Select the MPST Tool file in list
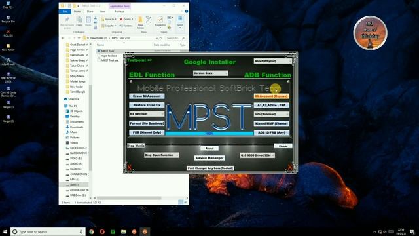This screenshot has width=419, height=236. (x=107, y=51)
